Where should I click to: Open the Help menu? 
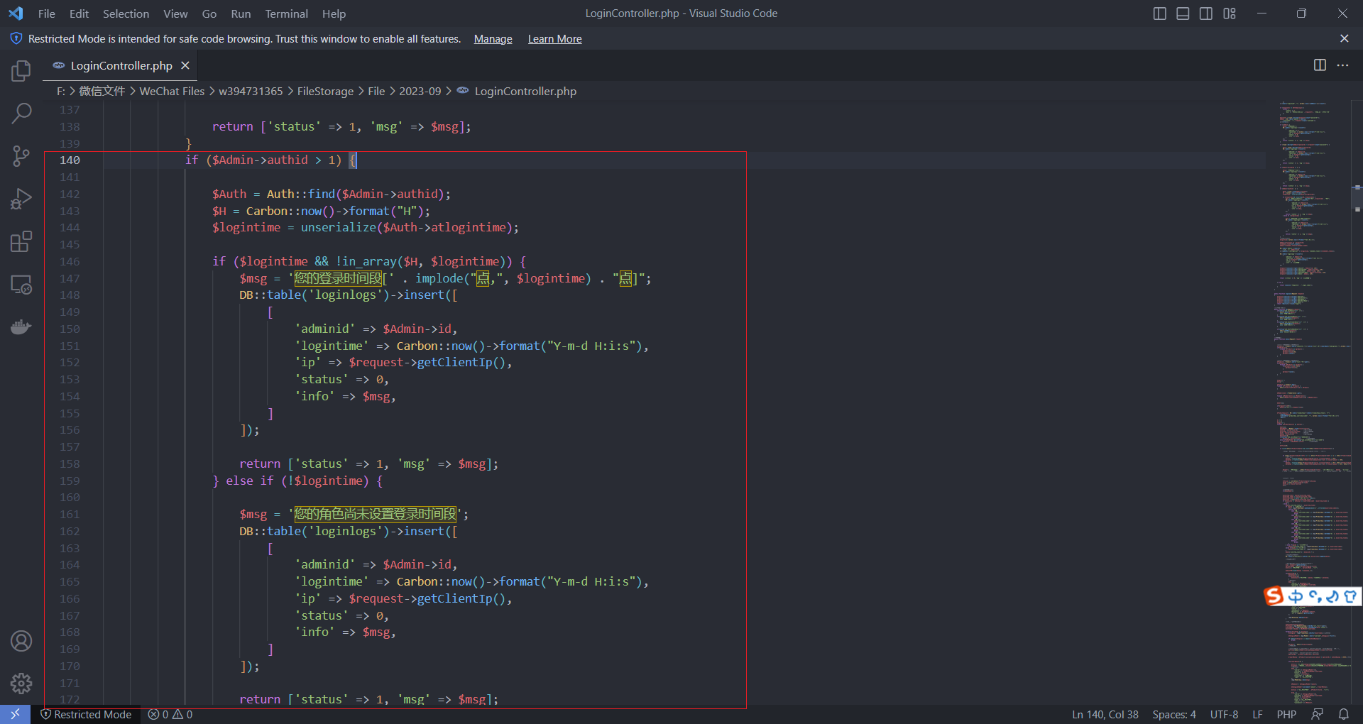click(x=334, y=13)
